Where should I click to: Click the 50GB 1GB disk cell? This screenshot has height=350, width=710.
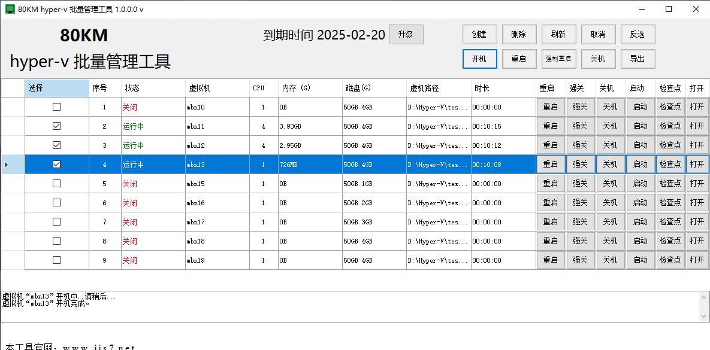pyautogui.click(x=374, y=184)
